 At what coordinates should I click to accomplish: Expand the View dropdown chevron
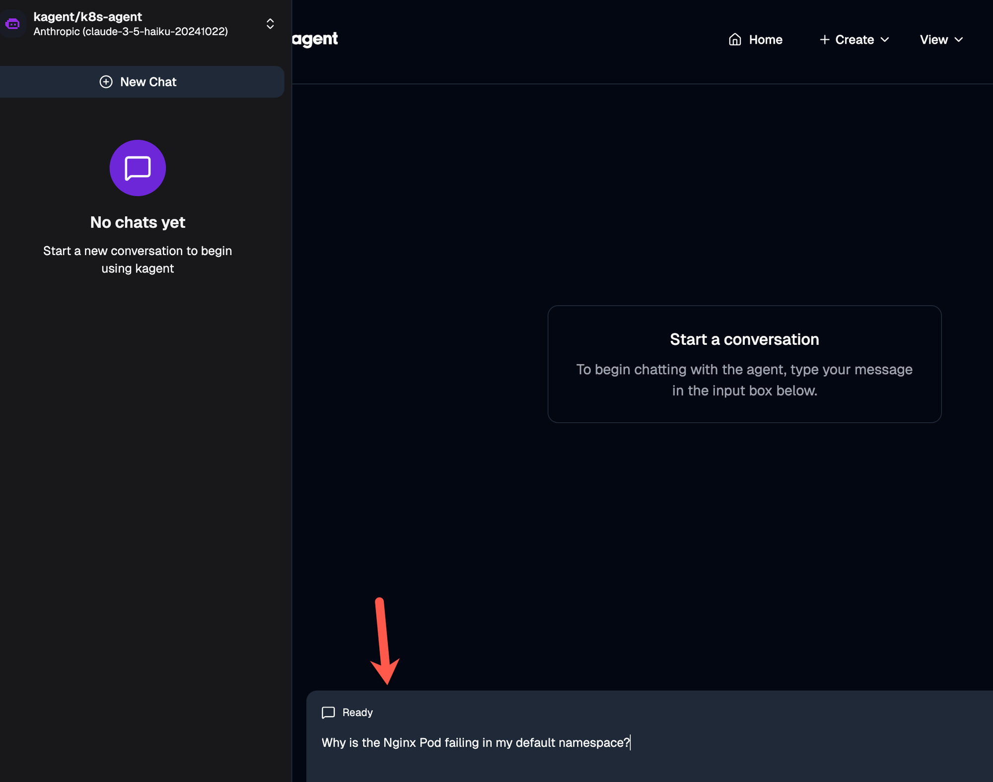tap(959, 40)
